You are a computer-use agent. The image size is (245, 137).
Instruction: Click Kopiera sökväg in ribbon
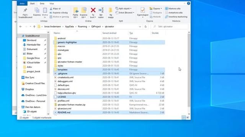(x=59, y=13)
